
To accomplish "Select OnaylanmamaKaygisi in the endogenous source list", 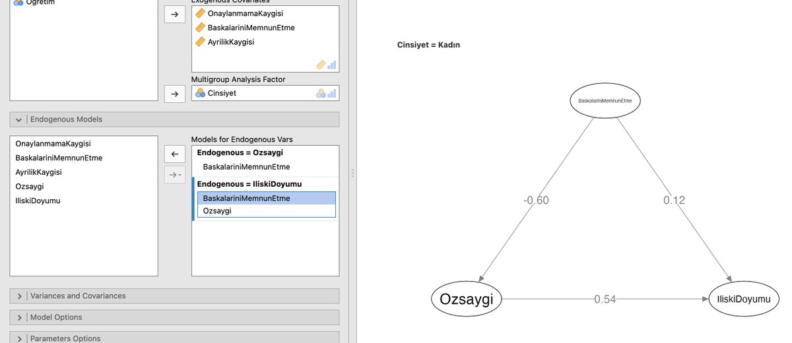I will click(53, 143).
